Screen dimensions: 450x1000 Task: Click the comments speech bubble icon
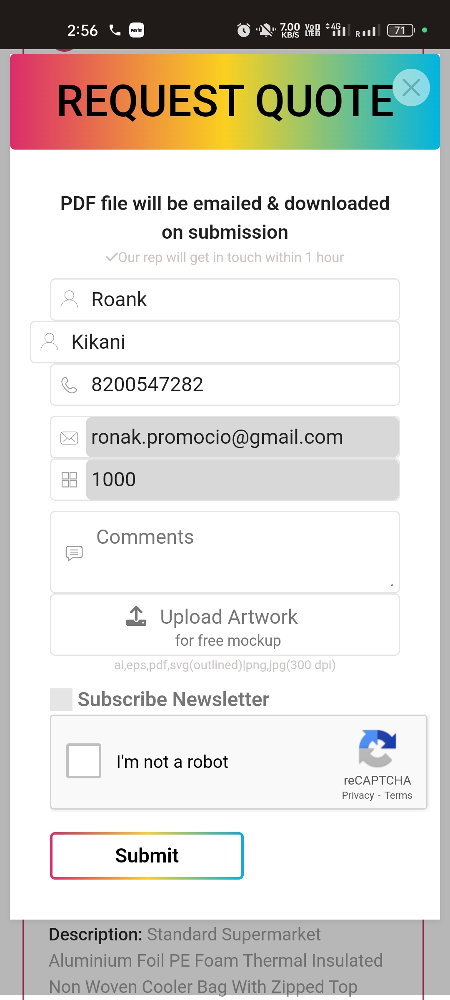point(74,553)
